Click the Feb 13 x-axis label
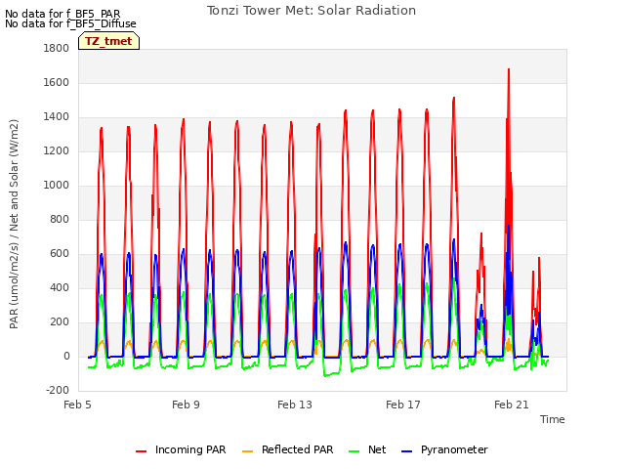625x469 pixels. (x=295, y=405)
